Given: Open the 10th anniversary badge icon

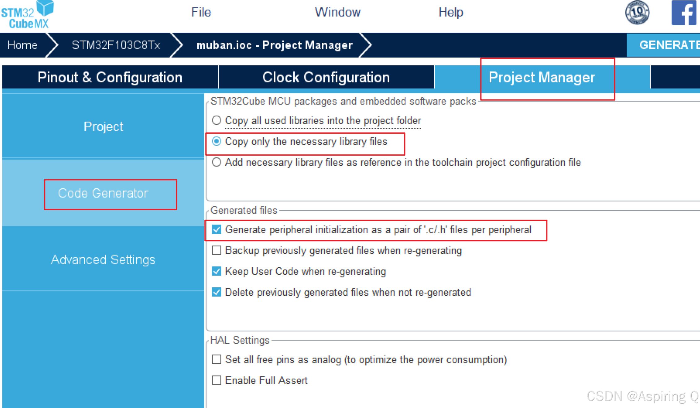Looking at the screenshot, I should coord(637,13).
